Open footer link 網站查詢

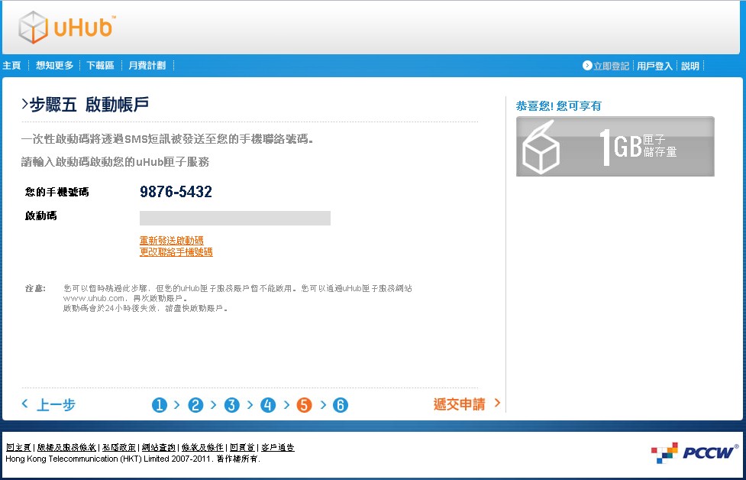pyautogui.click(x=158, y=447)
